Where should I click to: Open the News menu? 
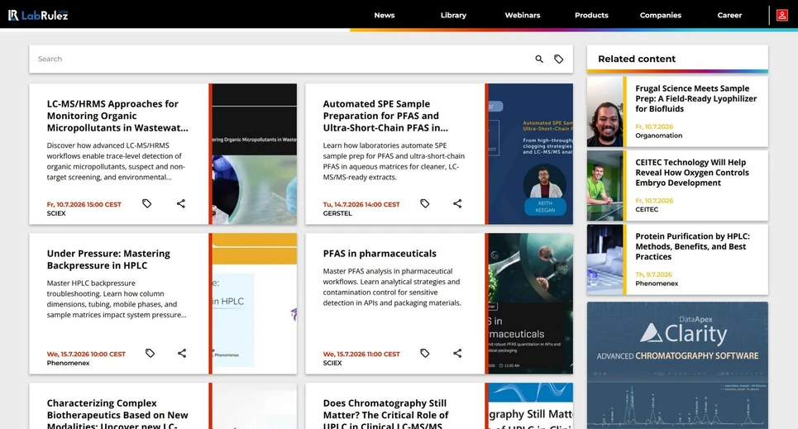(385, 15)
